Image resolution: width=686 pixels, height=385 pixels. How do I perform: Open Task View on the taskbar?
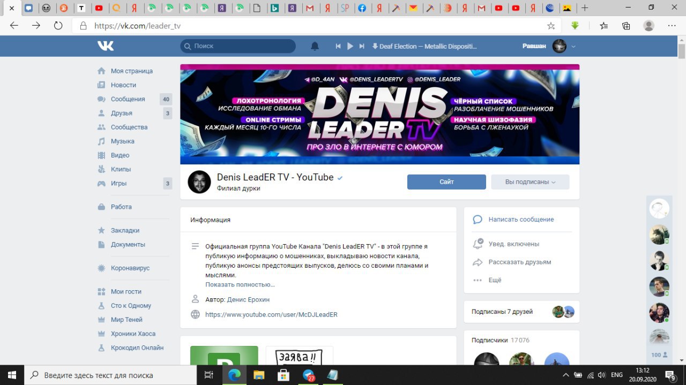209,375
